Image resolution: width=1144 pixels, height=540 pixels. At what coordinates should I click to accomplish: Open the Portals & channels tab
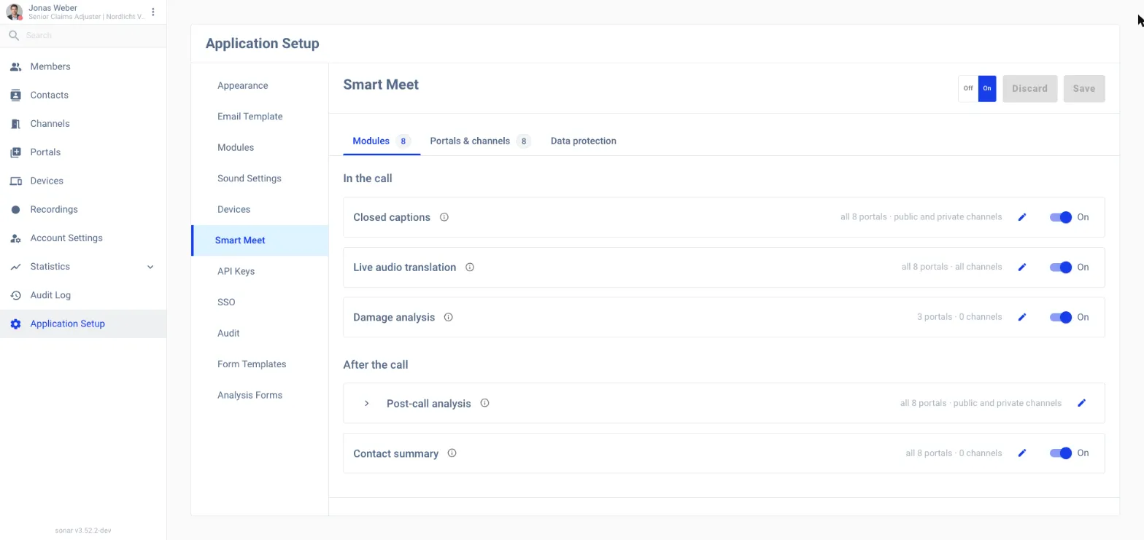(480, 141)
